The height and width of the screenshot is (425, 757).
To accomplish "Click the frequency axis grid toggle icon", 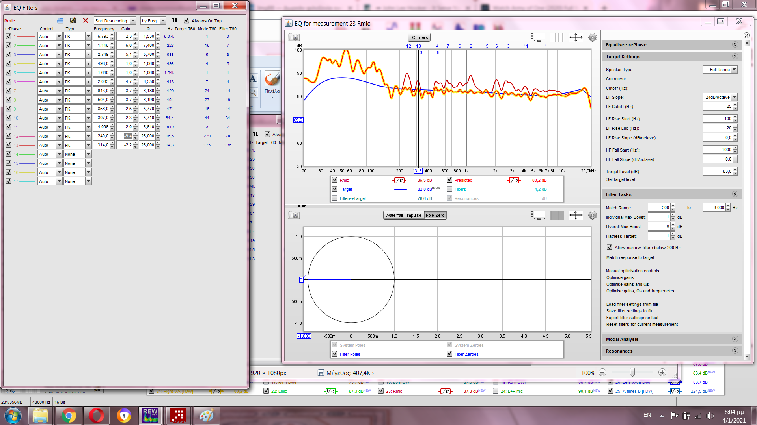I will [557, 37].
